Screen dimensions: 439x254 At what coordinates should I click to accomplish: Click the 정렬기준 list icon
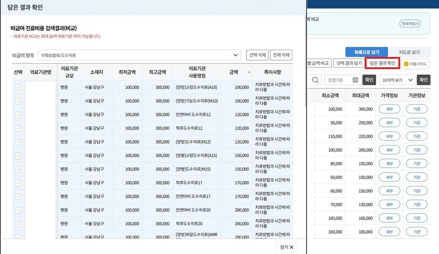pos(355,80)
